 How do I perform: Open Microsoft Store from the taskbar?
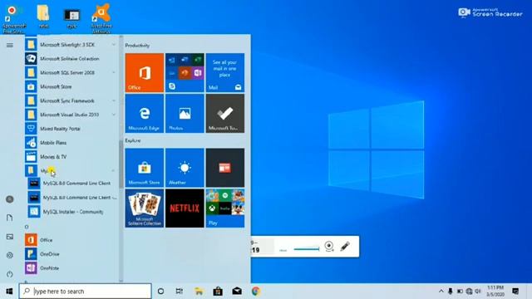[218, 292]
